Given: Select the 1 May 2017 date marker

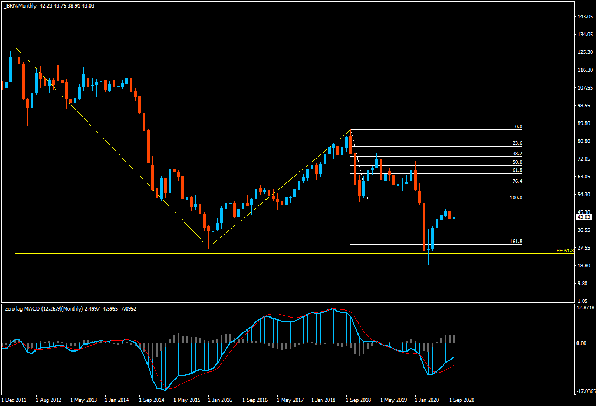Looking at the screenshot, I should (290, 400).
